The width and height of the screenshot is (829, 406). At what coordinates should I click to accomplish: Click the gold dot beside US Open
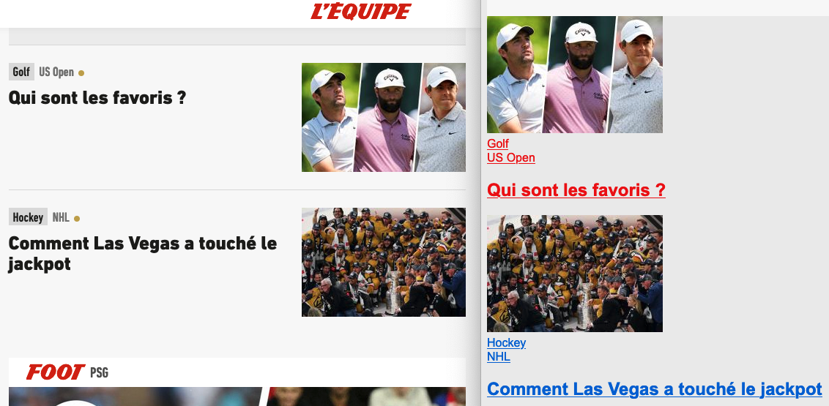pos(81,73)
